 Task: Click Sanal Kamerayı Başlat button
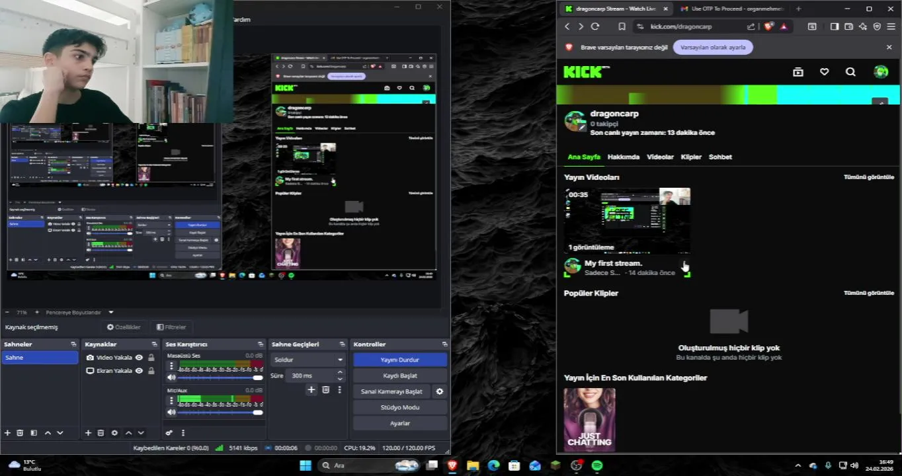pyautogui.click(x=391, y=391)
